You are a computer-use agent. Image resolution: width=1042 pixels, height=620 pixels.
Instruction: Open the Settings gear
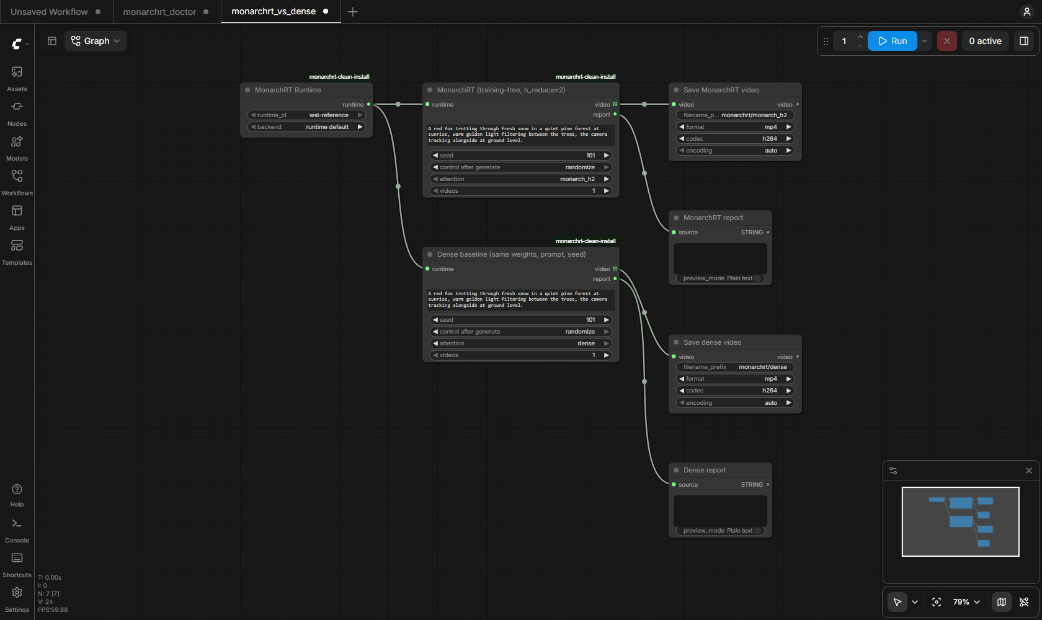[x=17, y=599]
